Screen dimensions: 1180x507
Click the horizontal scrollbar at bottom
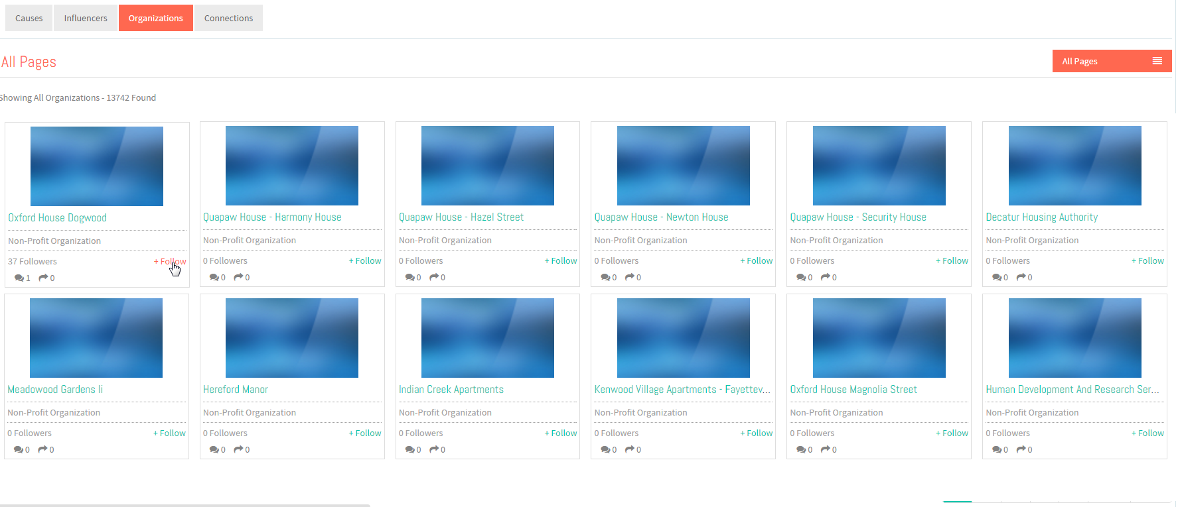[185, 505]
